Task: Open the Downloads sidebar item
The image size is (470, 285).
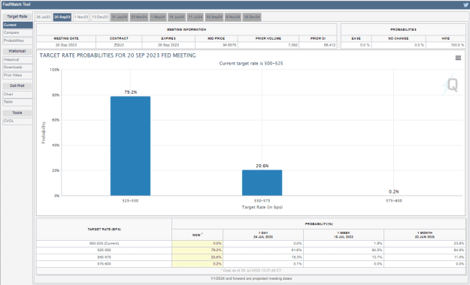Action: coord(18,67)
